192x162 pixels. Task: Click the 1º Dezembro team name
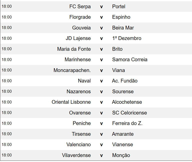pyautogui.click(x=127, y=38)
